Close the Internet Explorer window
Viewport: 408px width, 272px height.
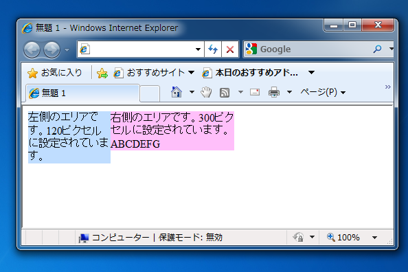[x=378, y=25]
